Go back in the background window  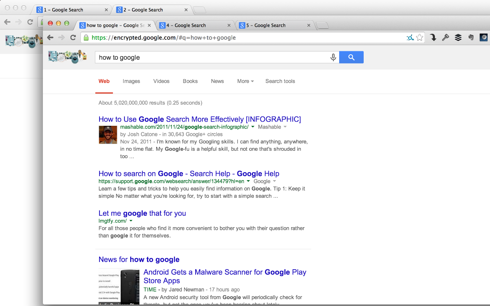[x=7, y=22]
